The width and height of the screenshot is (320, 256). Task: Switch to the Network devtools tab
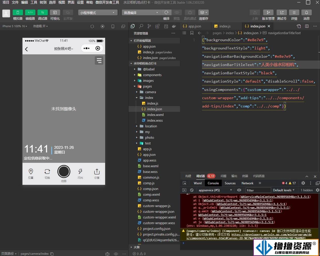tap(247, 183)
